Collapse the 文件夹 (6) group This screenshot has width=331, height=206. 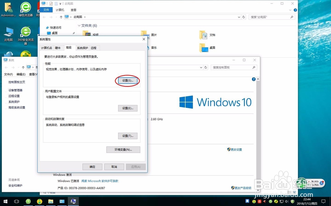click(x=79, y=26)
